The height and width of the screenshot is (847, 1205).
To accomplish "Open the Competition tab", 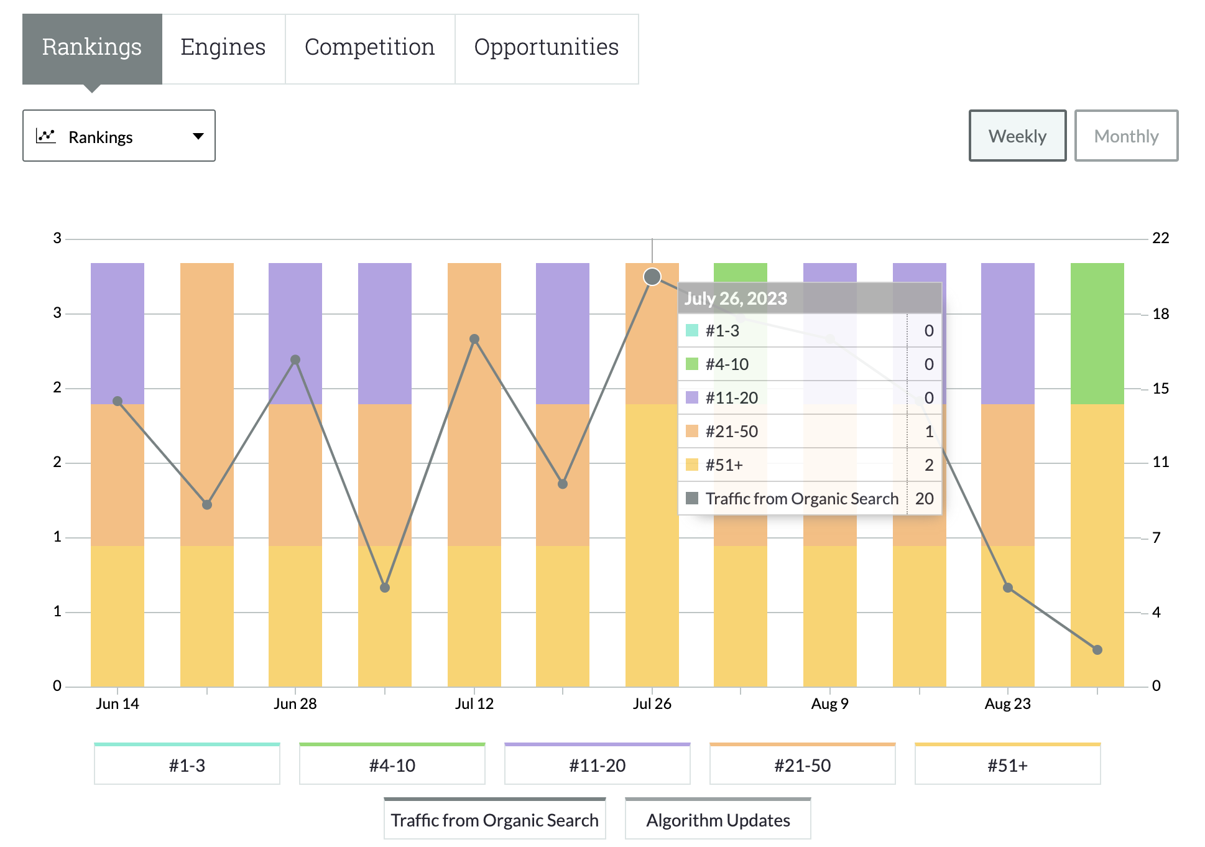I will (369, 47).
